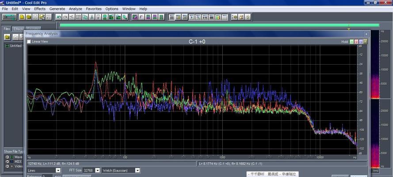Switch to the Files tab
This screenshot has height=177, width=393.
[x=7, y=29]
